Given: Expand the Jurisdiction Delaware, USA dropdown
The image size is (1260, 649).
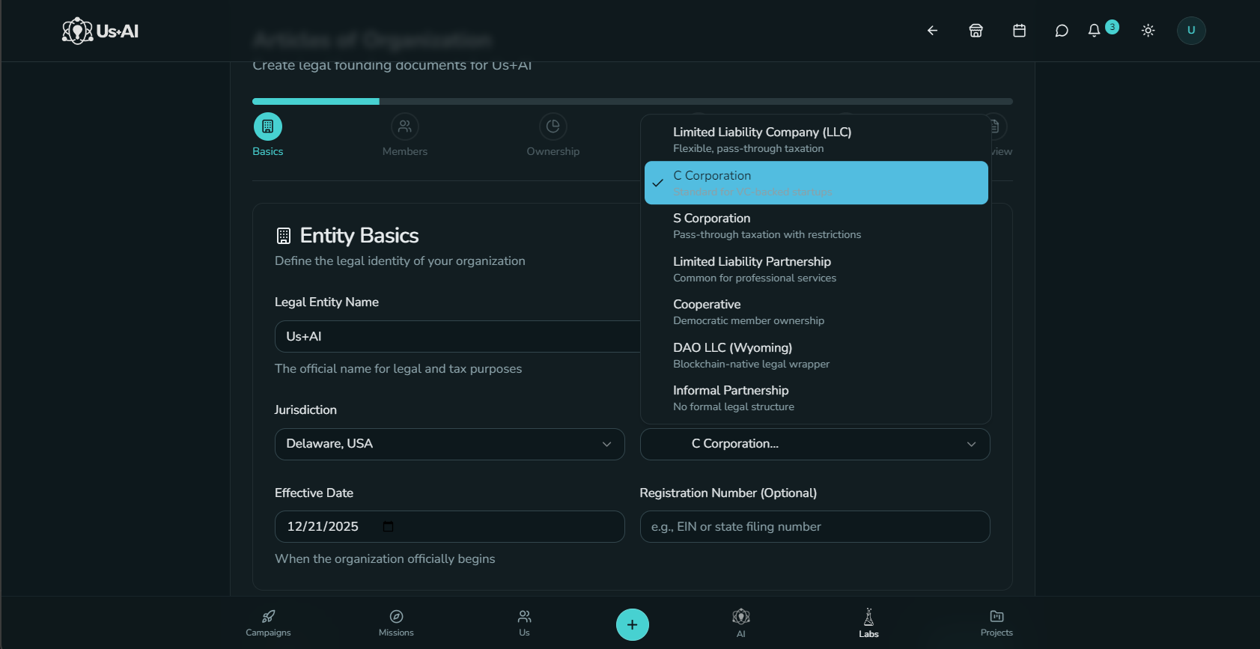Looking at the screenshot, I should pyautogui.click(x=449, y=444).
